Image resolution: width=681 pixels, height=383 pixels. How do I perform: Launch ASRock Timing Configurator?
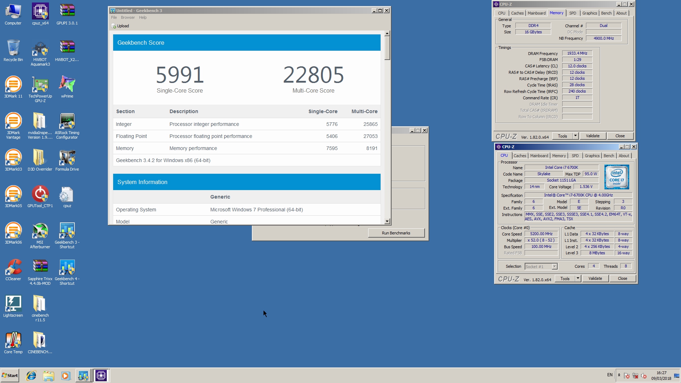(67, 126)
